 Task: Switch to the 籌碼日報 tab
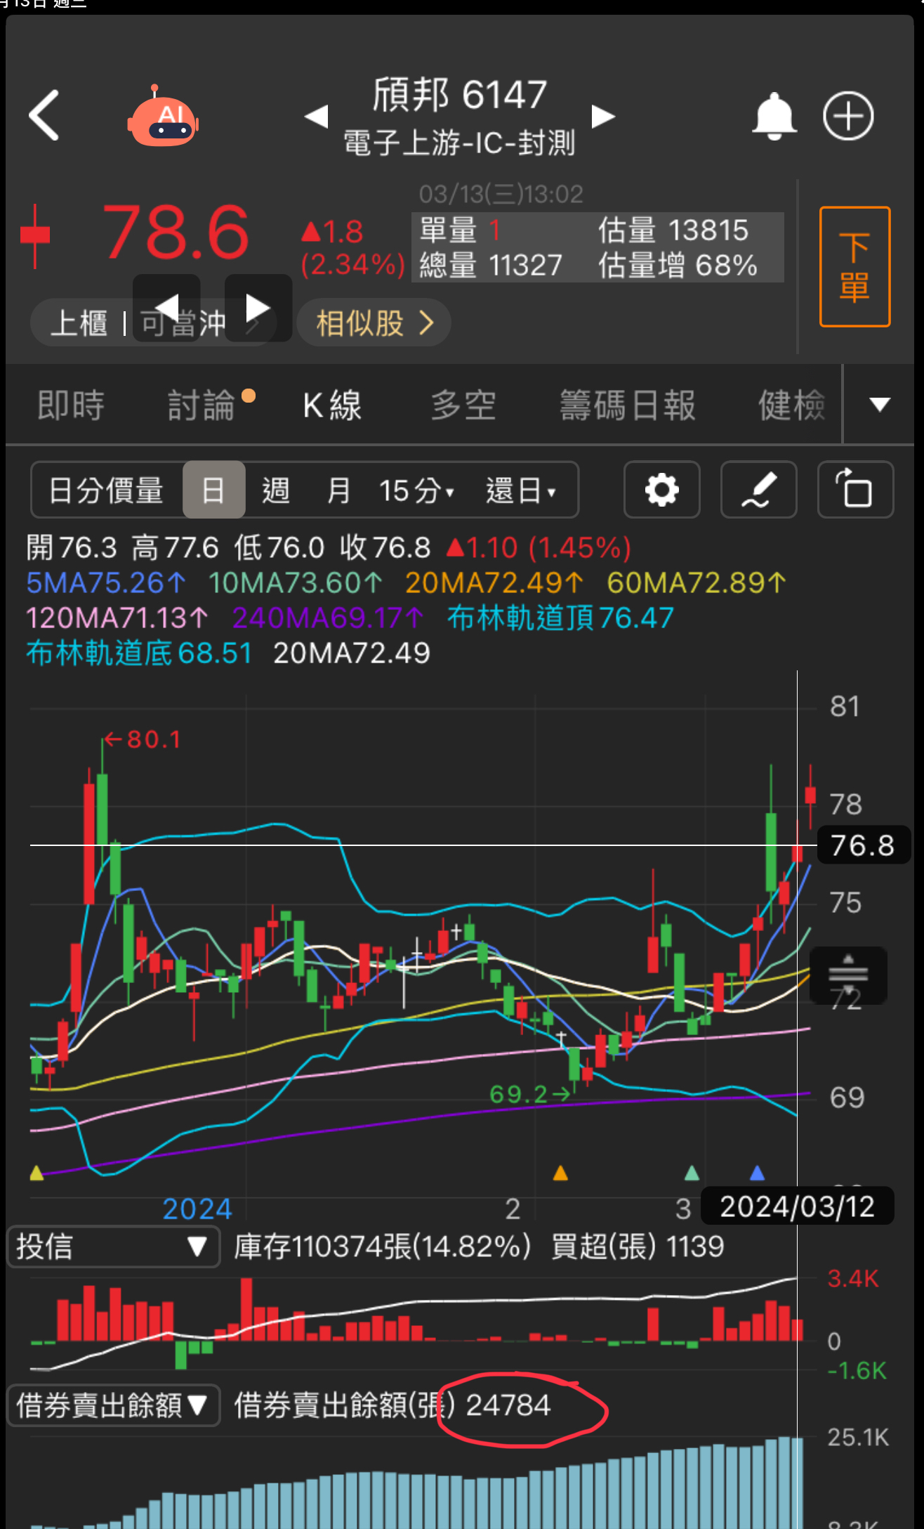(x=627, y=405)
